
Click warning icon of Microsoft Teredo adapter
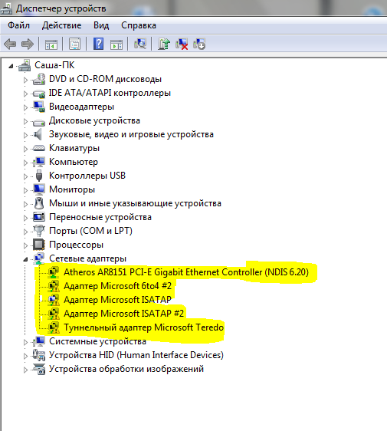[54, 327]
